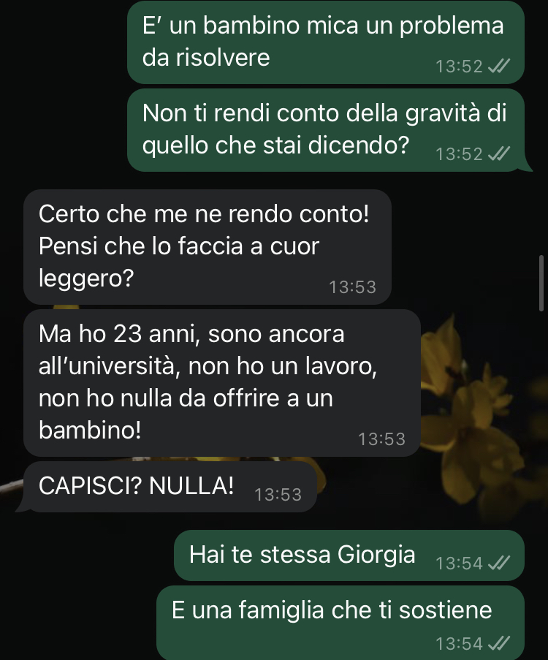The image size is (548, 660).
Task: Select message 'Non ti rendi conto della gravità'
Action: tap(326, 129)
